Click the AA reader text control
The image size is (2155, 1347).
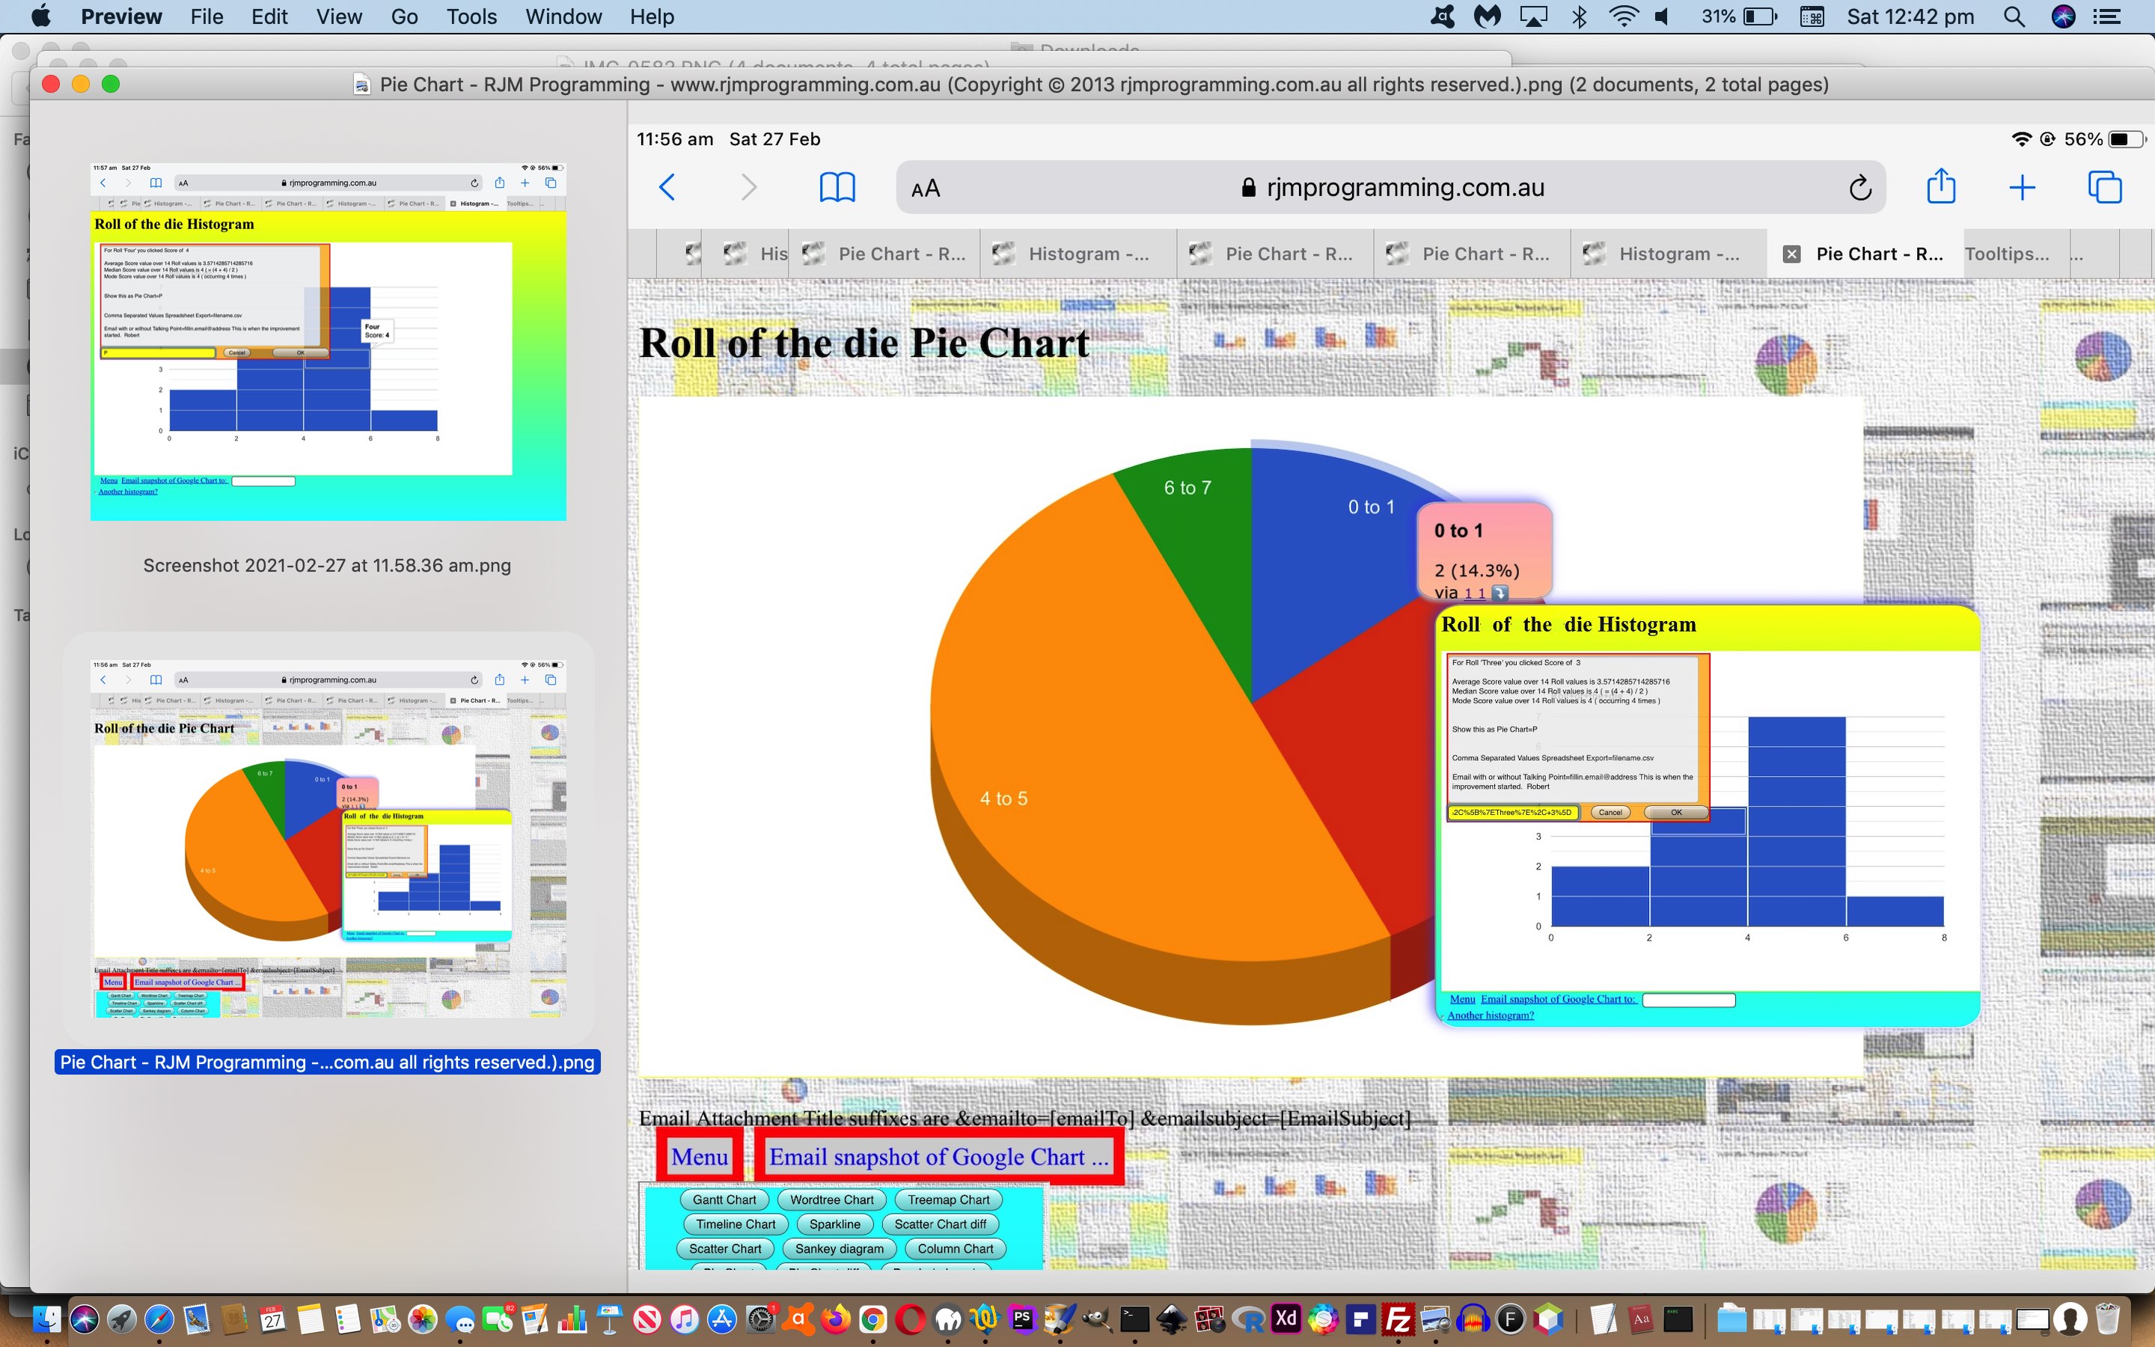925,188
